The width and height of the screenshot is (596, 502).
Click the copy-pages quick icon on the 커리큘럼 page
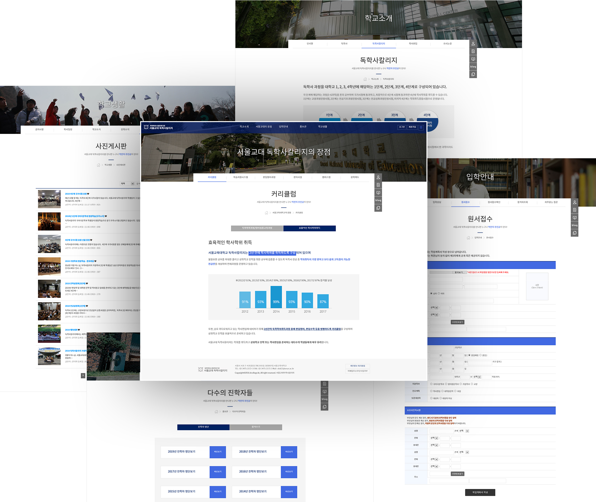[378, 208]
